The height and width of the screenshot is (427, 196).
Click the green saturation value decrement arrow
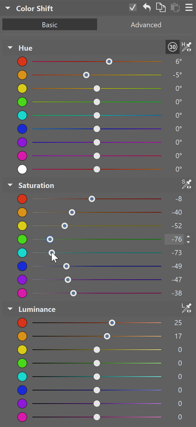[188, 242]
